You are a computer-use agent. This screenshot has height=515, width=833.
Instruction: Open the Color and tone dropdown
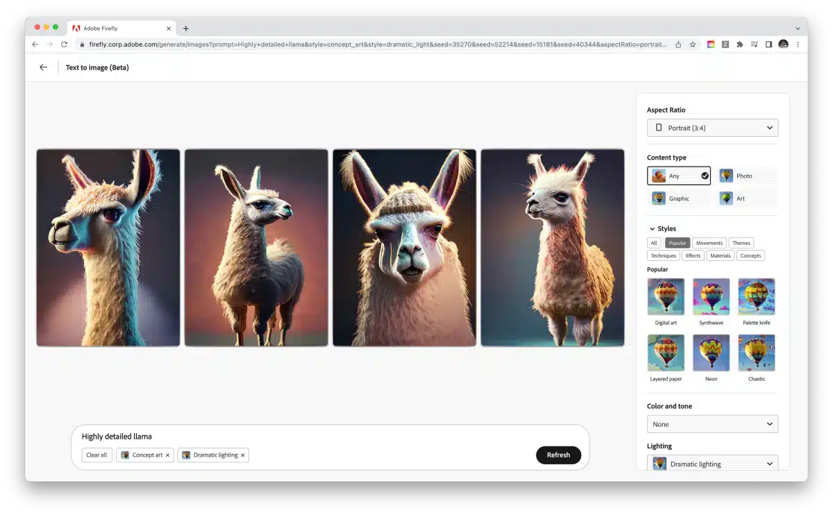[x=712, y=424]
